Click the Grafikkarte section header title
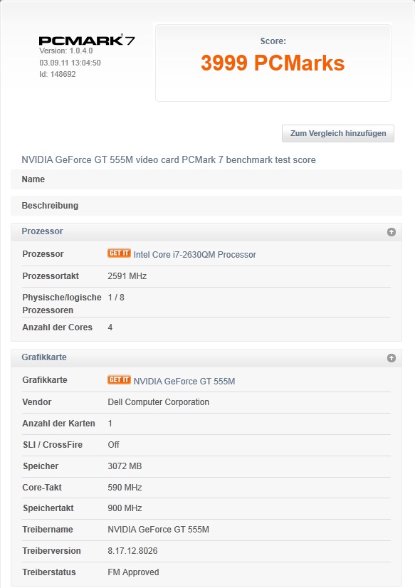The width and height of the screenshot is (415, 588). point(44,357)
